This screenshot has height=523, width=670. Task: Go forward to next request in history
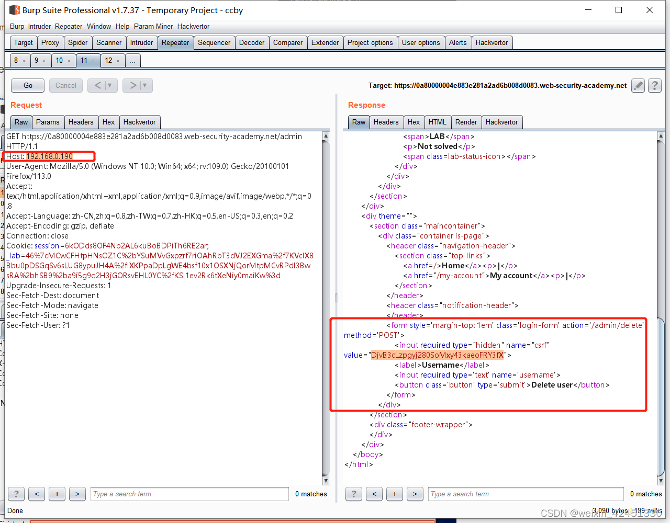132,85
